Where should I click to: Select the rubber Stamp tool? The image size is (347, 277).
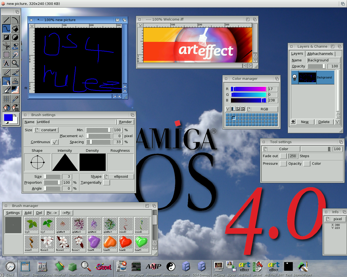15,81
